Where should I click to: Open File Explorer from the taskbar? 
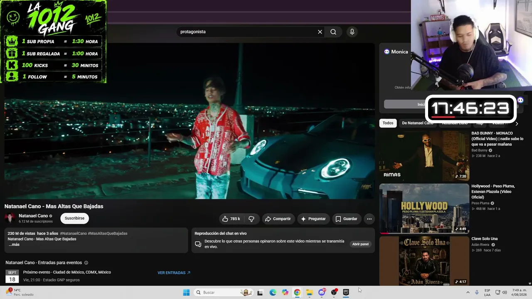coord(309,292)
